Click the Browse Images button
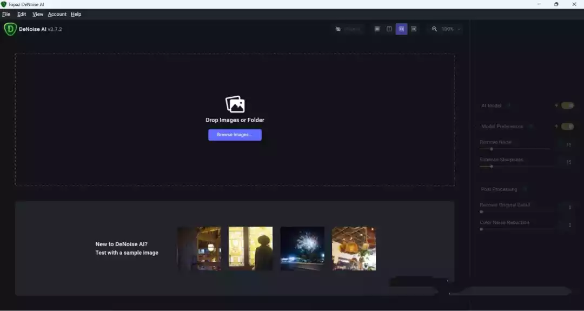 click(235, 135)
